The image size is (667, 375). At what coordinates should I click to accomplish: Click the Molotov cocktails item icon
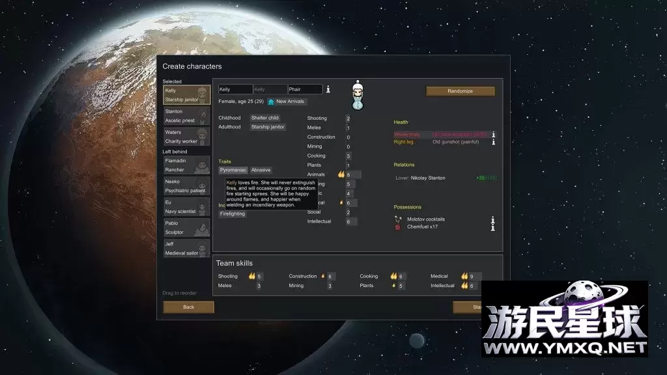point(398,219)
